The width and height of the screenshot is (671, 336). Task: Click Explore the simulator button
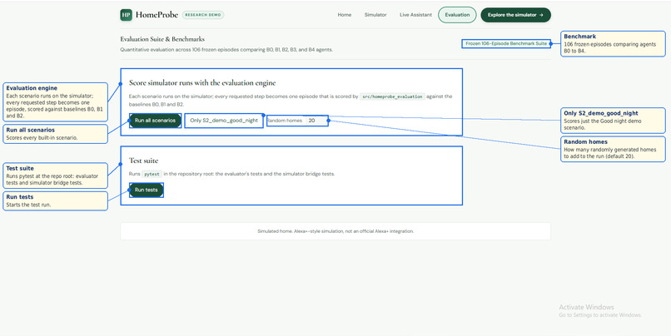[515, 15]
